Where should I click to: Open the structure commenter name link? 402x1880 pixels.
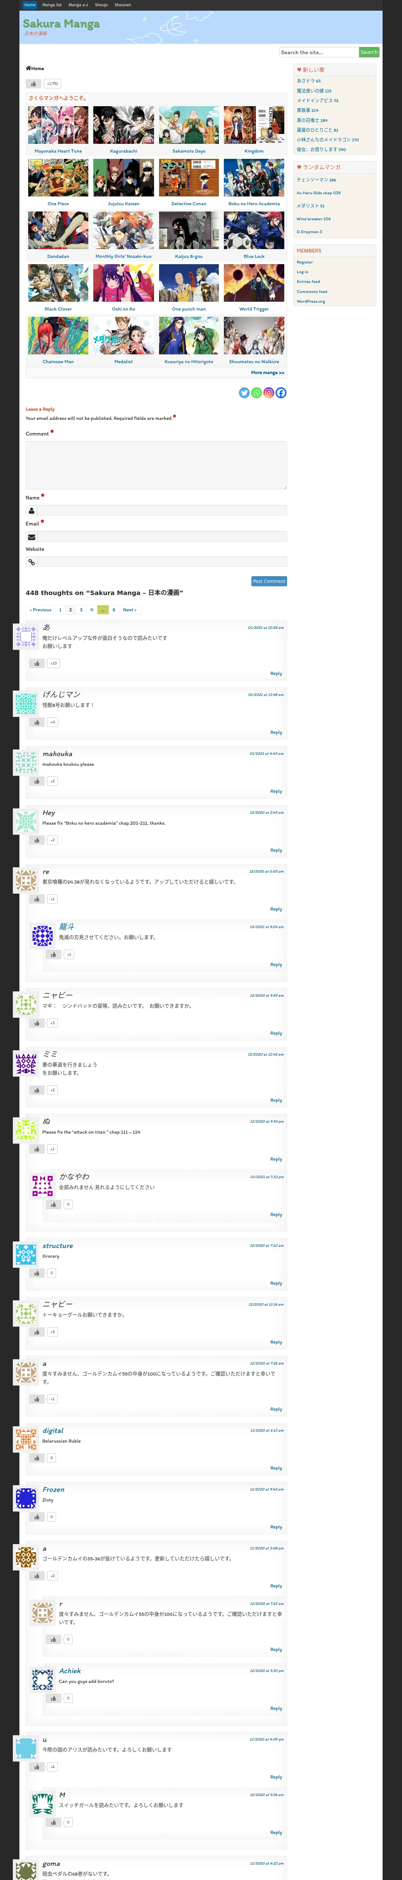(58, 1246)
